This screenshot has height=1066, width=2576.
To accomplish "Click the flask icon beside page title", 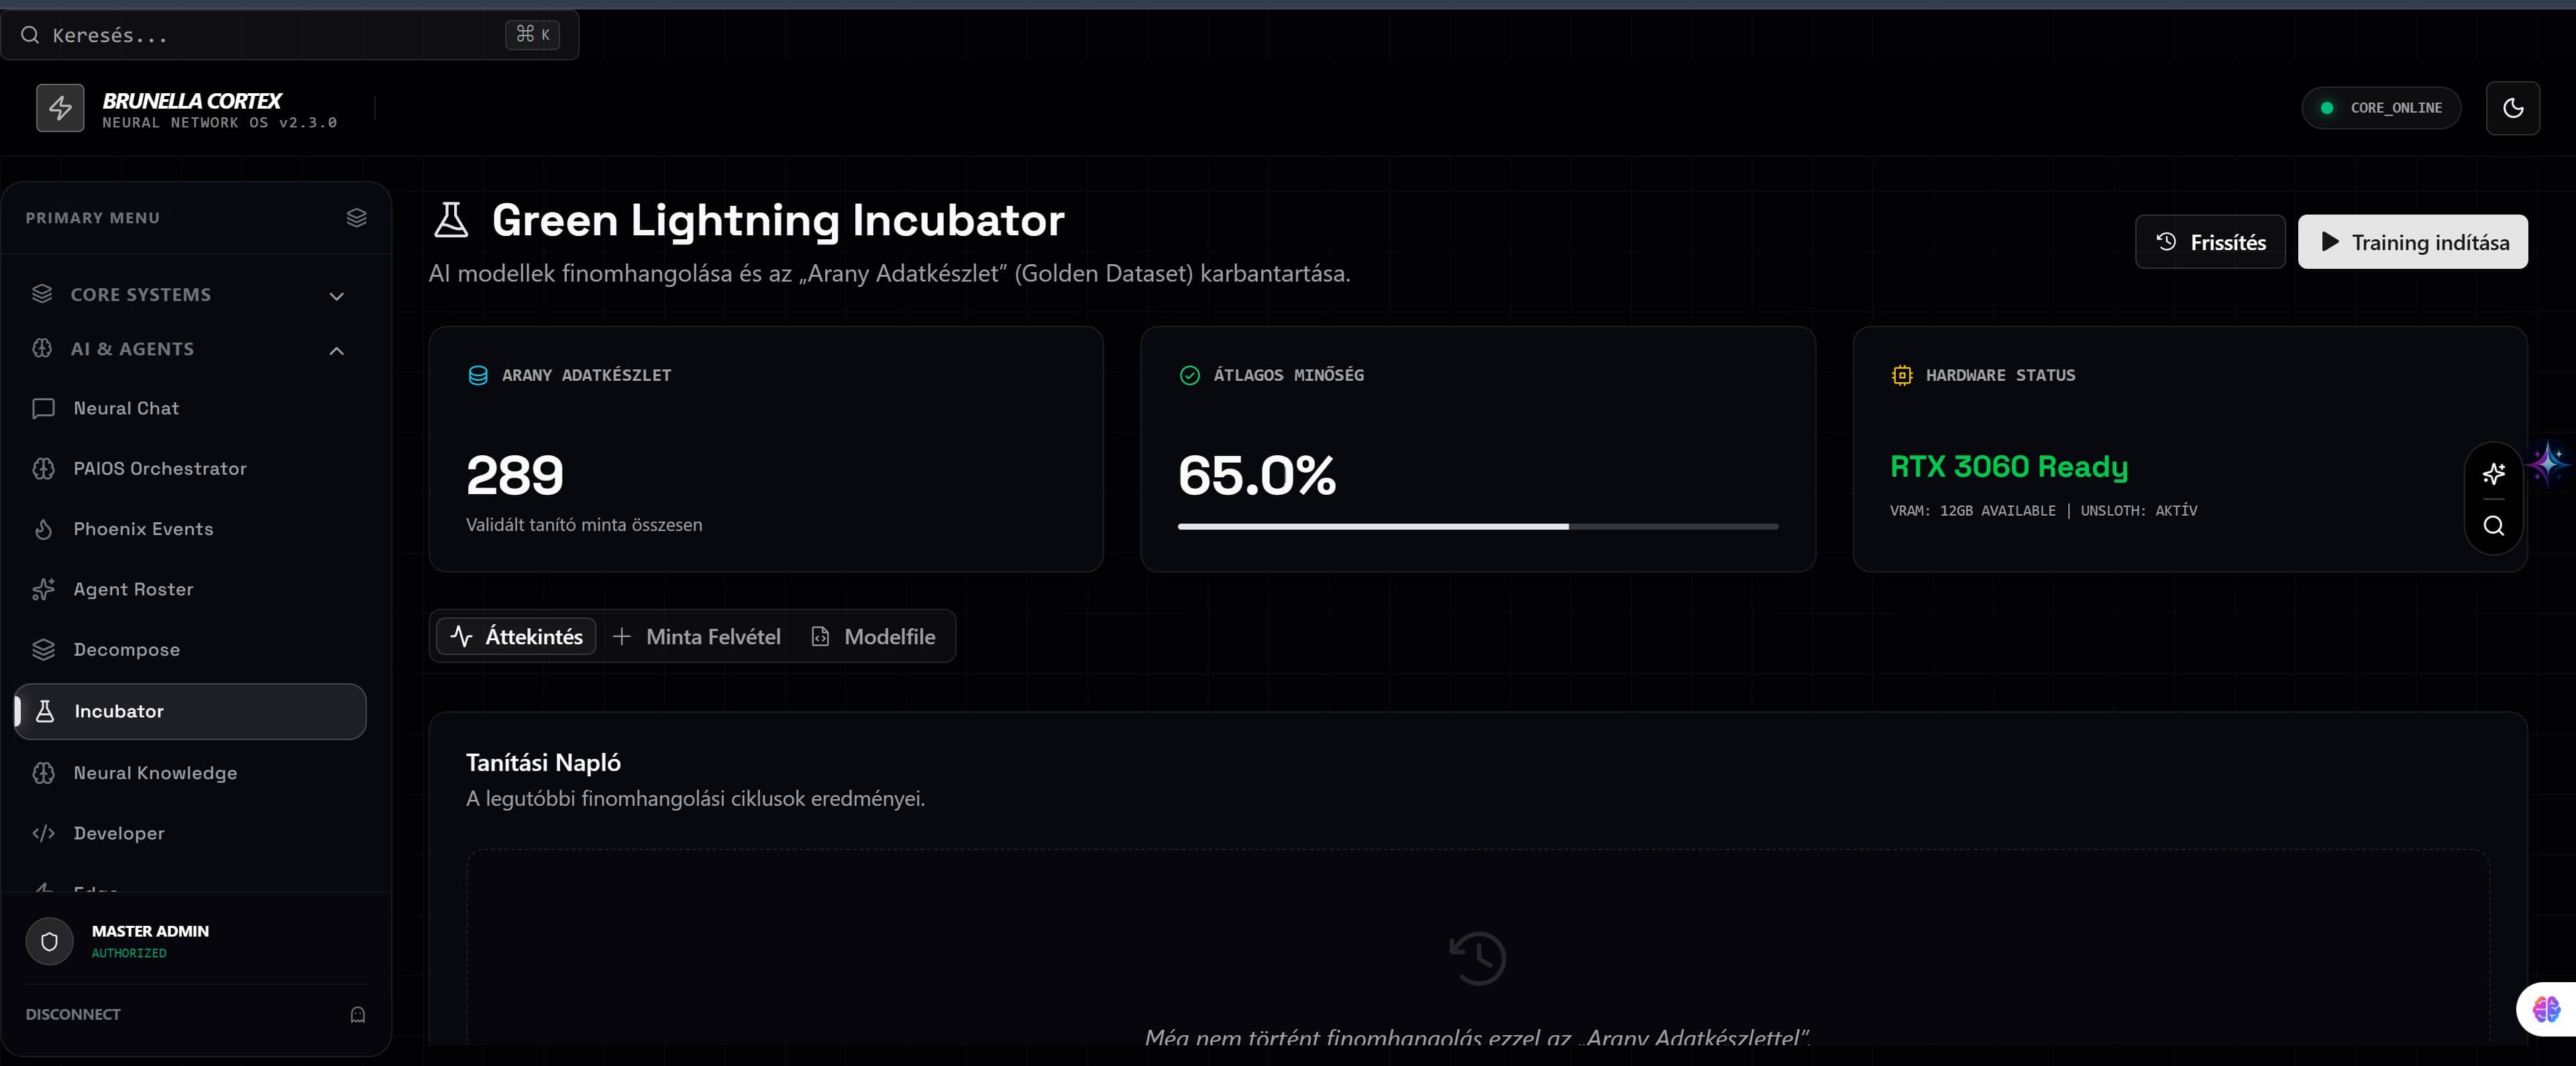I will pos(451,220).
